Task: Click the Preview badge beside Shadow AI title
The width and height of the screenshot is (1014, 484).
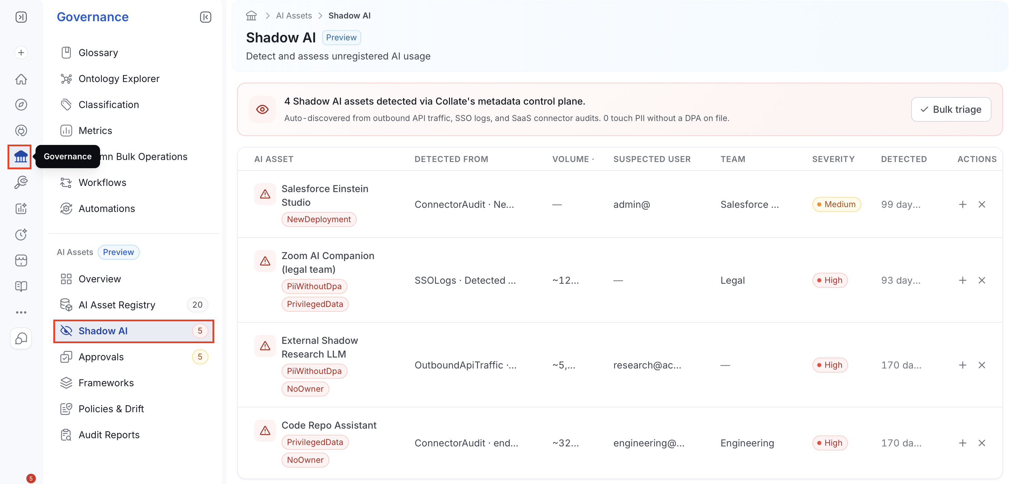Action: pyautogui.click(x=341, y=37)
